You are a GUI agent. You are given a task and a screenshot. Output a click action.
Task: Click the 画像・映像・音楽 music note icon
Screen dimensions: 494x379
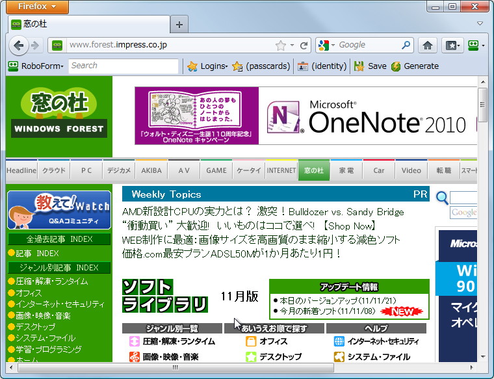pyautogui.click(x=135, y=357)
